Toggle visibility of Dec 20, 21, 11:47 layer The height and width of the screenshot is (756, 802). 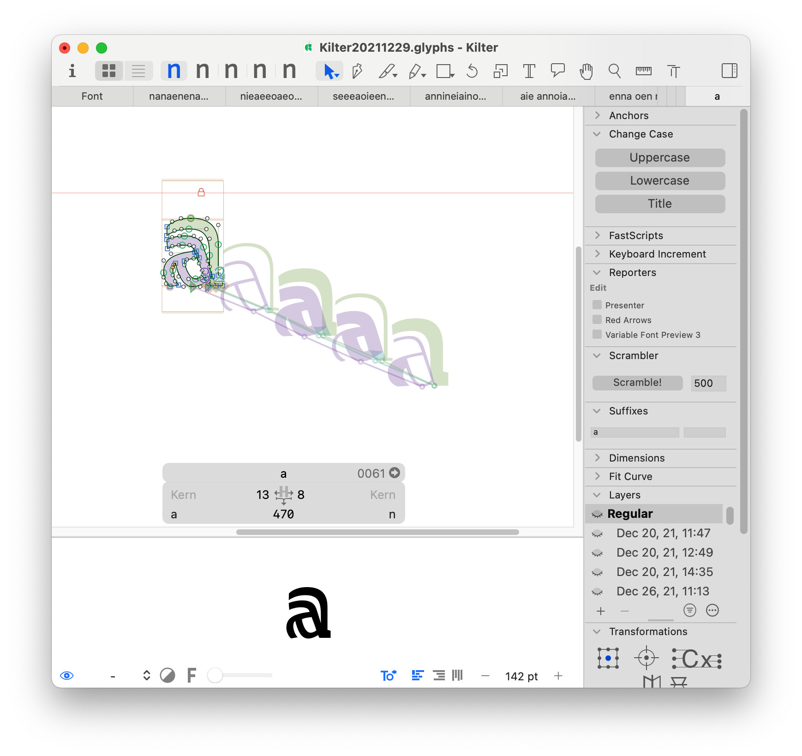(597, 534)
